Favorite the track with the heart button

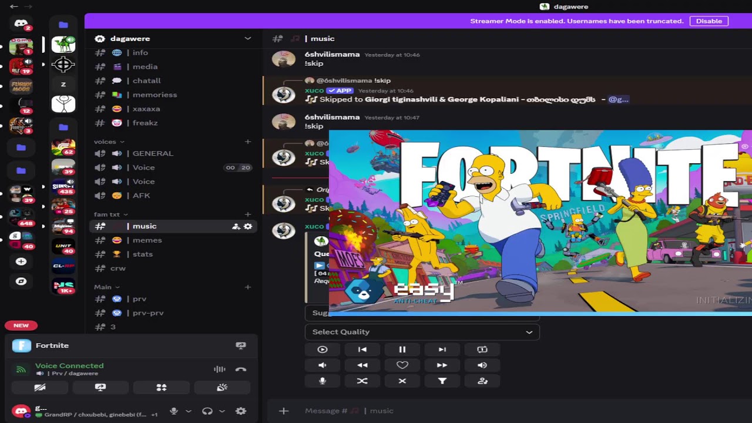point(402,365)
